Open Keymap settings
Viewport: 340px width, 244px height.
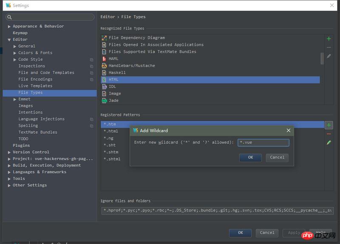pos(20,33)
